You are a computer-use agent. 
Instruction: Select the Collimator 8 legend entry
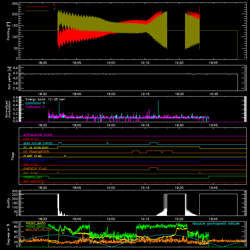(35, 103)
